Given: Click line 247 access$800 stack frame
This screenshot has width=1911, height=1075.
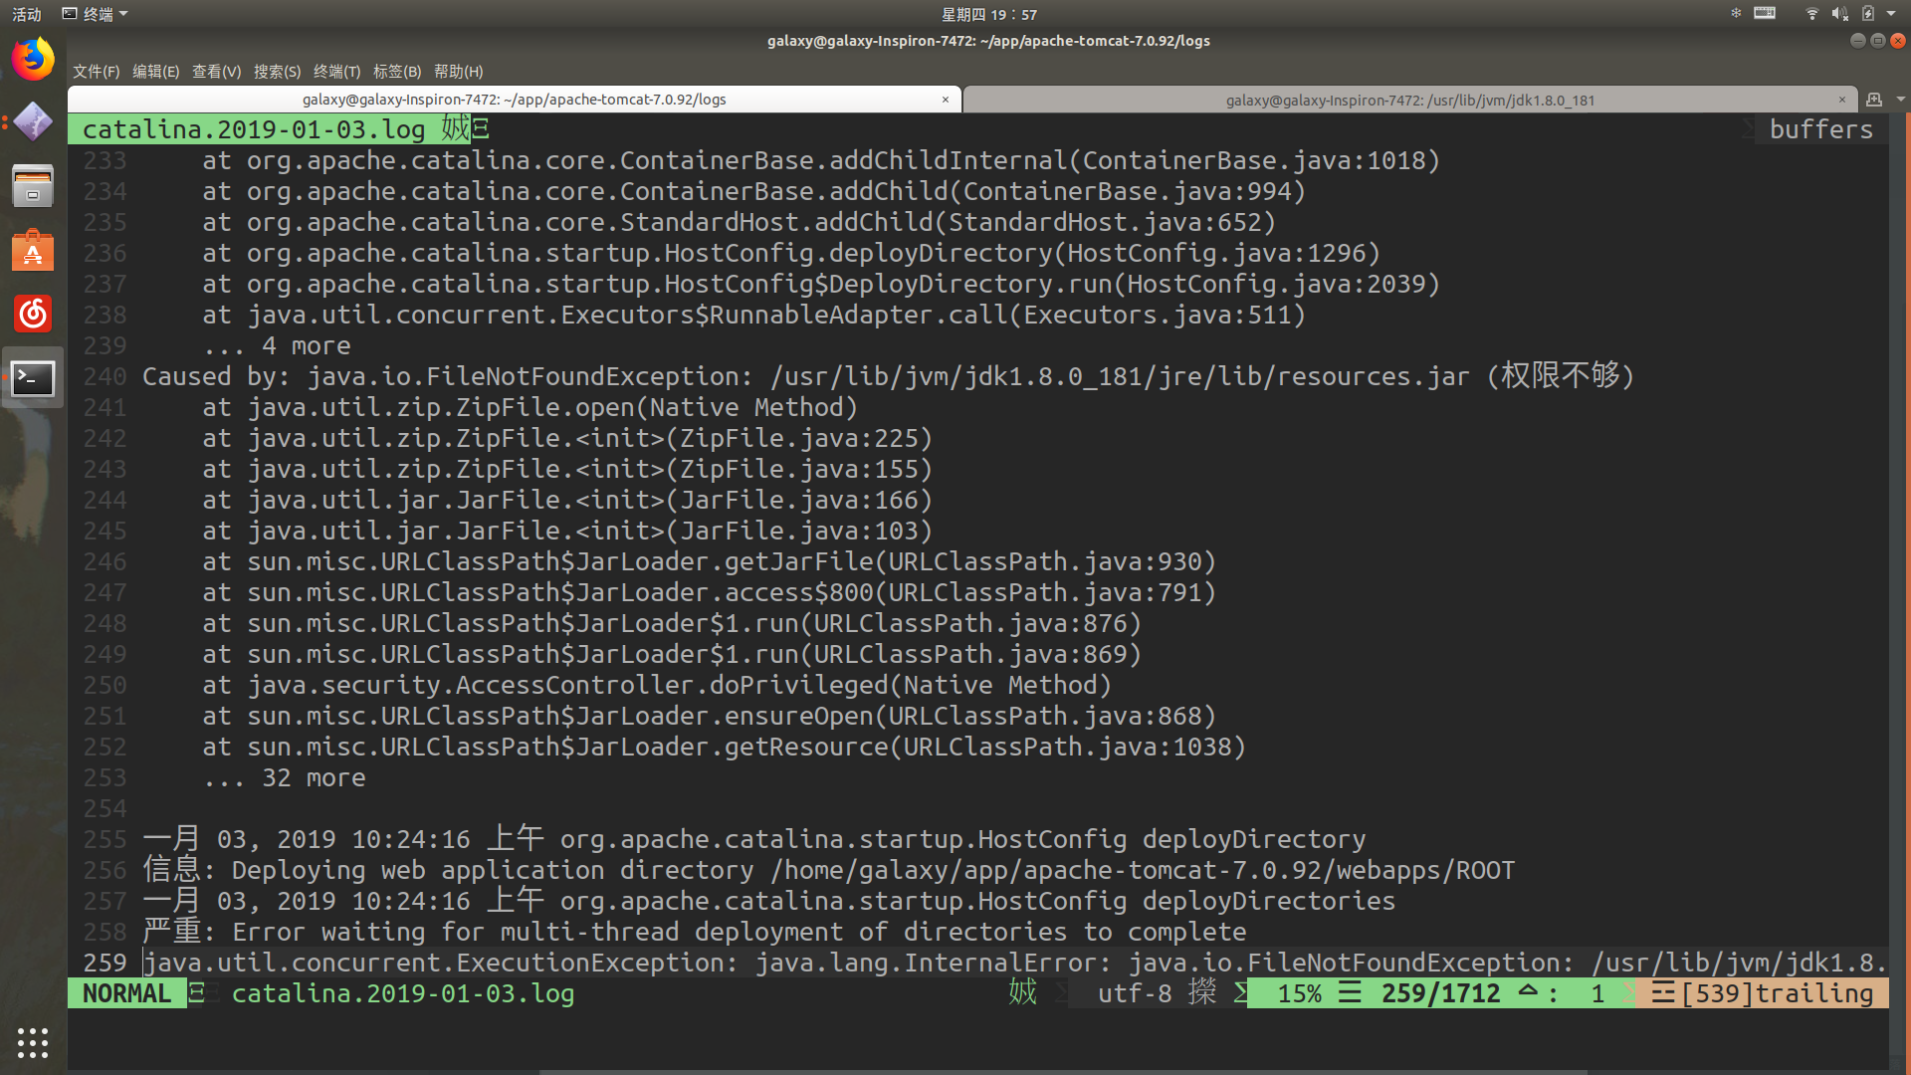Looking at the screenshot, I should point(709,592).
